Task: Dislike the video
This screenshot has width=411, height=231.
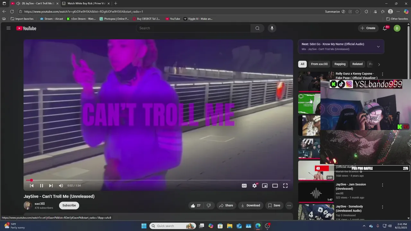Action: pyautogui.click(x=209, y=205)
